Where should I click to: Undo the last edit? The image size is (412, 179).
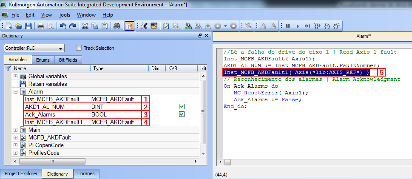click(63, 26)
